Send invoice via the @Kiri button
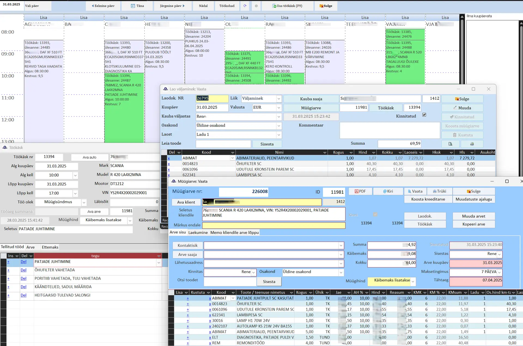This screenshot has height=346, width=523. coord(388,191)
